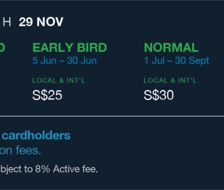Click the 5 Jun – 30 Jun date range
This screenshot has width=224, height=190.
pyautogui.click(x=65, y=61)
